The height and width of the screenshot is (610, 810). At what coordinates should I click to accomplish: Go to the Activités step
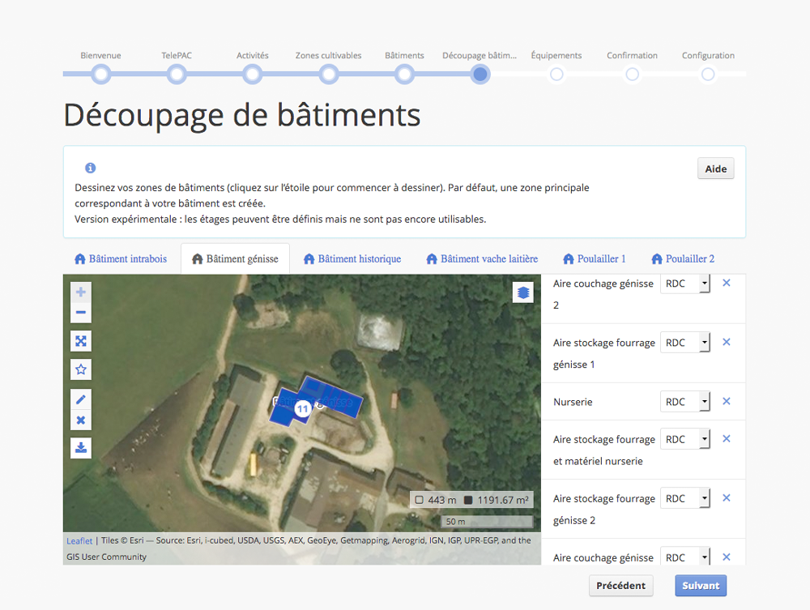coord(253,75)
